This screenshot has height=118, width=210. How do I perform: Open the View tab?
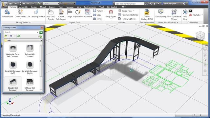(x=79, y=7)
